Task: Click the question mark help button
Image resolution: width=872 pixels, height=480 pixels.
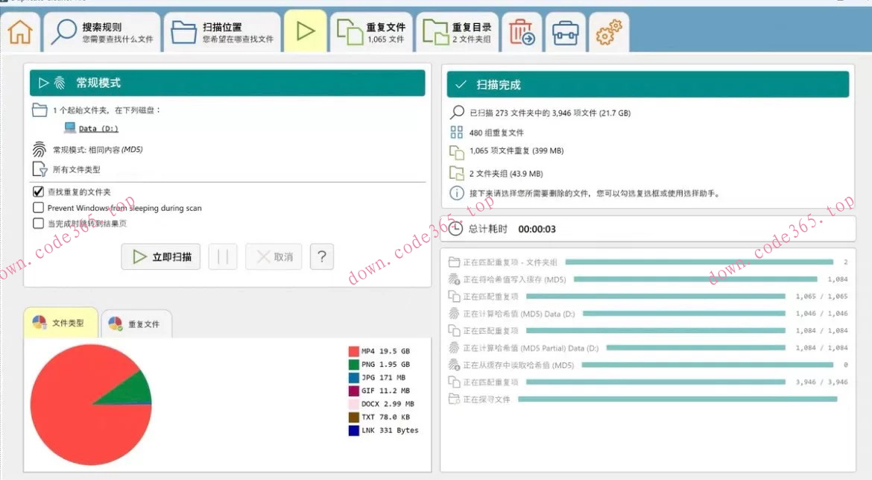Action: (321, 256)
